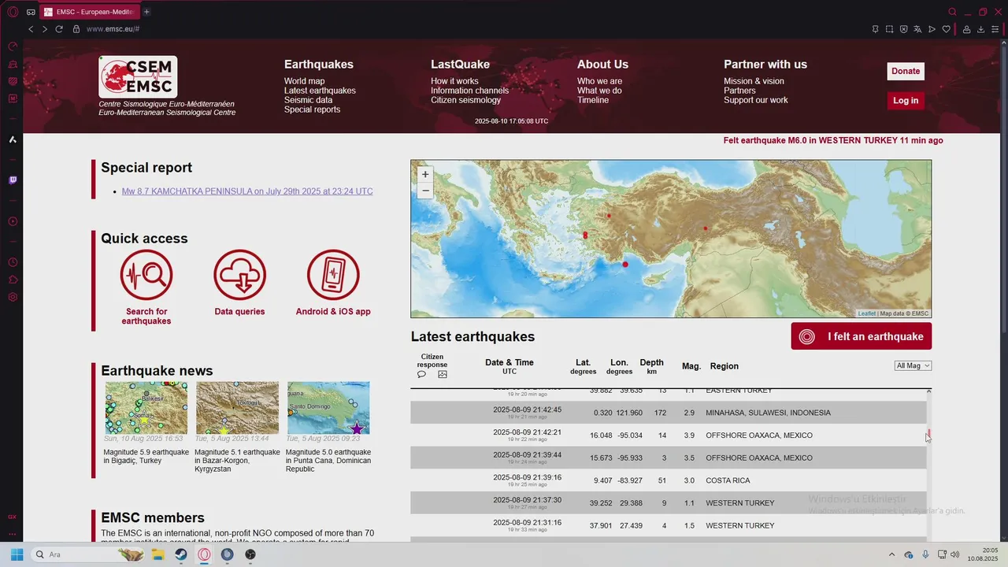1008x567 pixels.
Task: Select the COSTA RICA earthquake row
Action: 668,480
